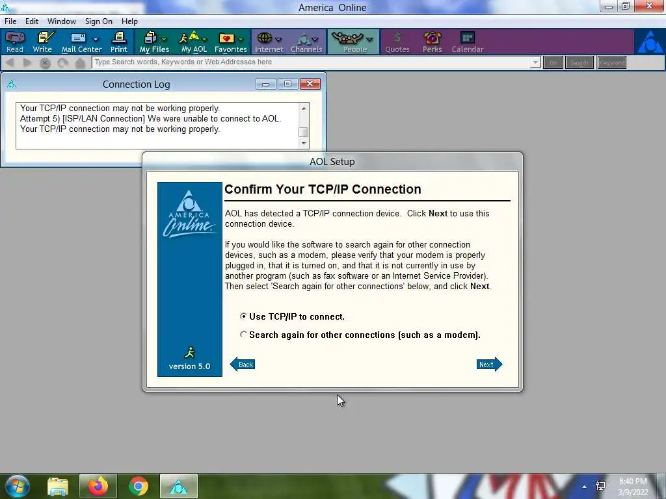Open address bar history dropdown
Viewport: 666px width, 499px height.
point(535,63)
